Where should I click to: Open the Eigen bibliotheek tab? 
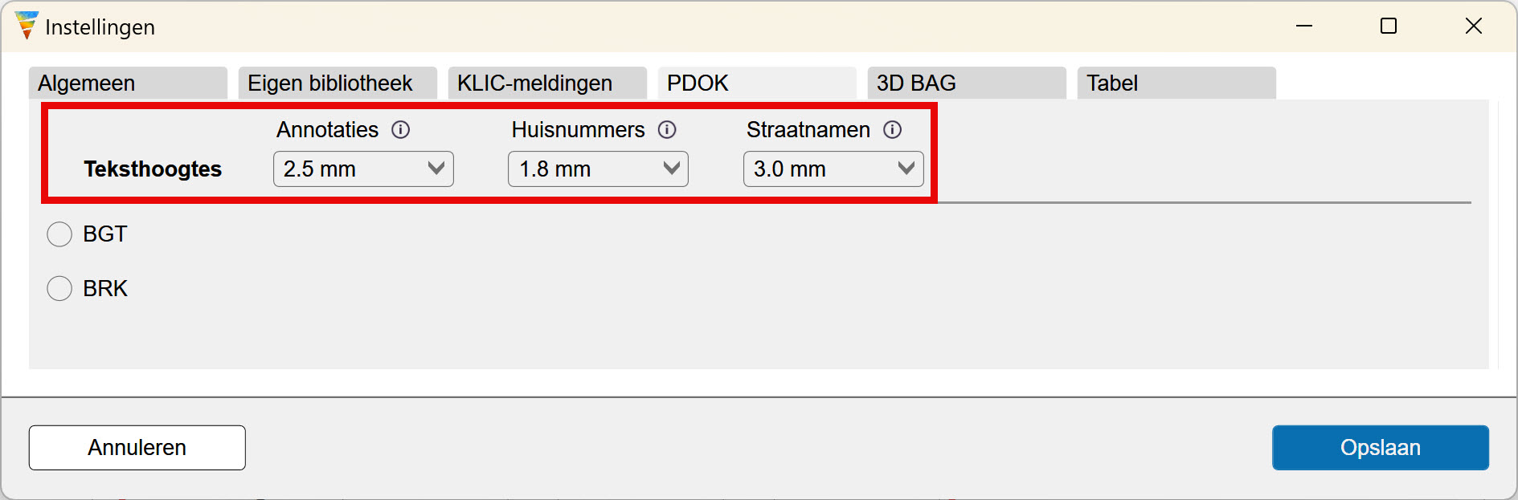coord(338,83)
